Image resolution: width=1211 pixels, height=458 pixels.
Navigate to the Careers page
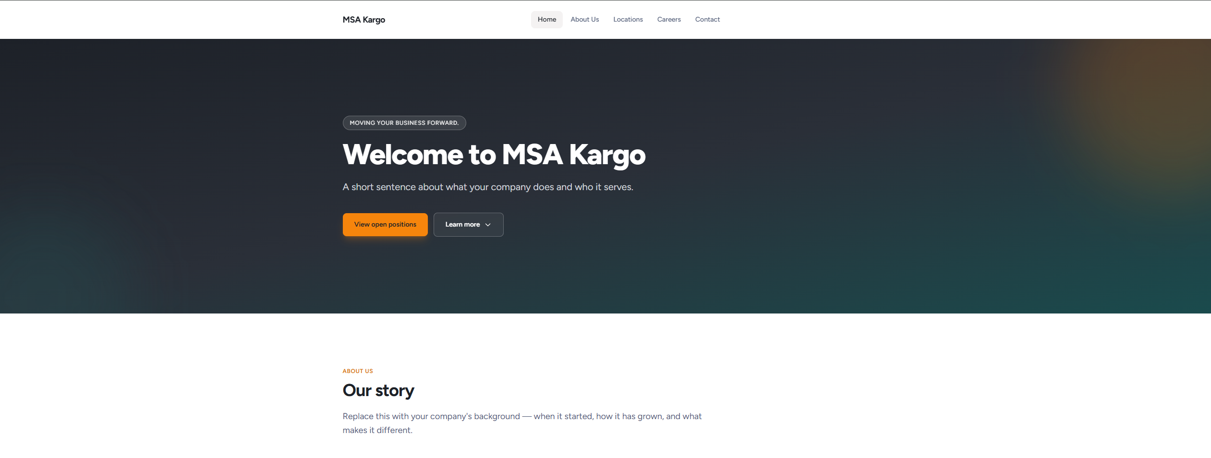(669, 20)
